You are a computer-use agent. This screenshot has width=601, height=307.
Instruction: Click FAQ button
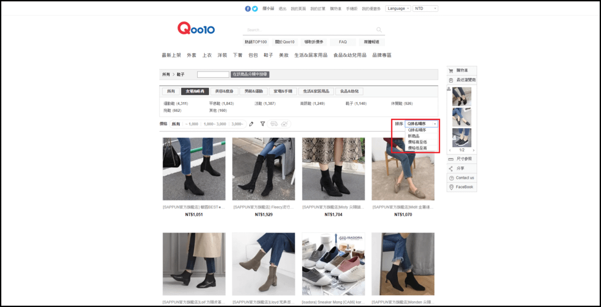tap(343, 42)
